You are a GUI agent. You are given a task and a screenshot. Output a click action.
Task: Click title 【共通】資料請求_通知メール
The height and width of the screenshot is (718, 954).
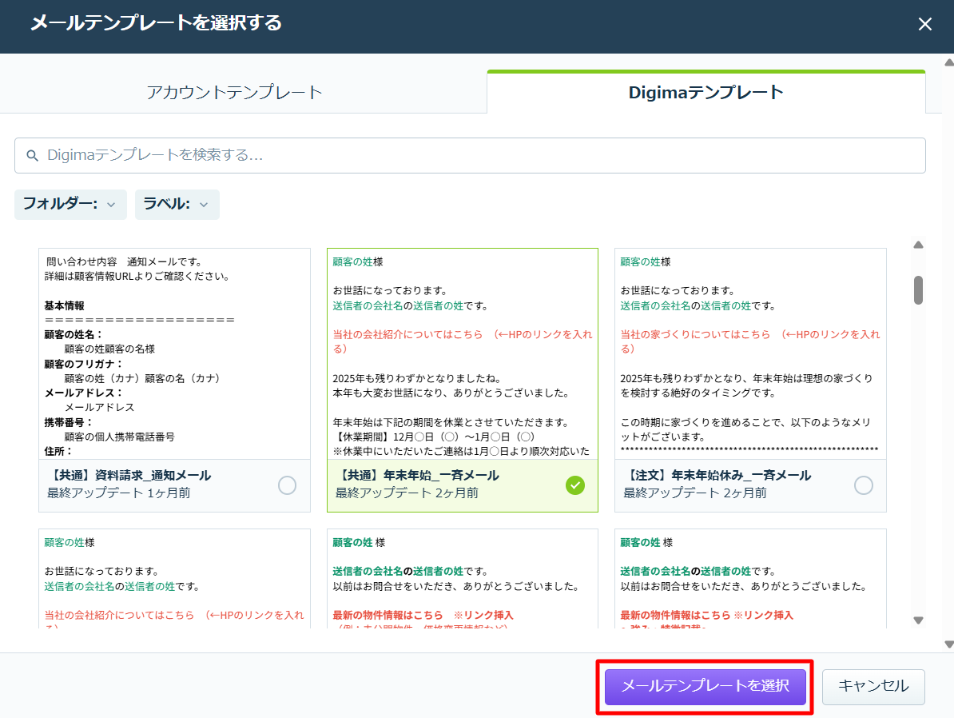[x=129, y=476]
